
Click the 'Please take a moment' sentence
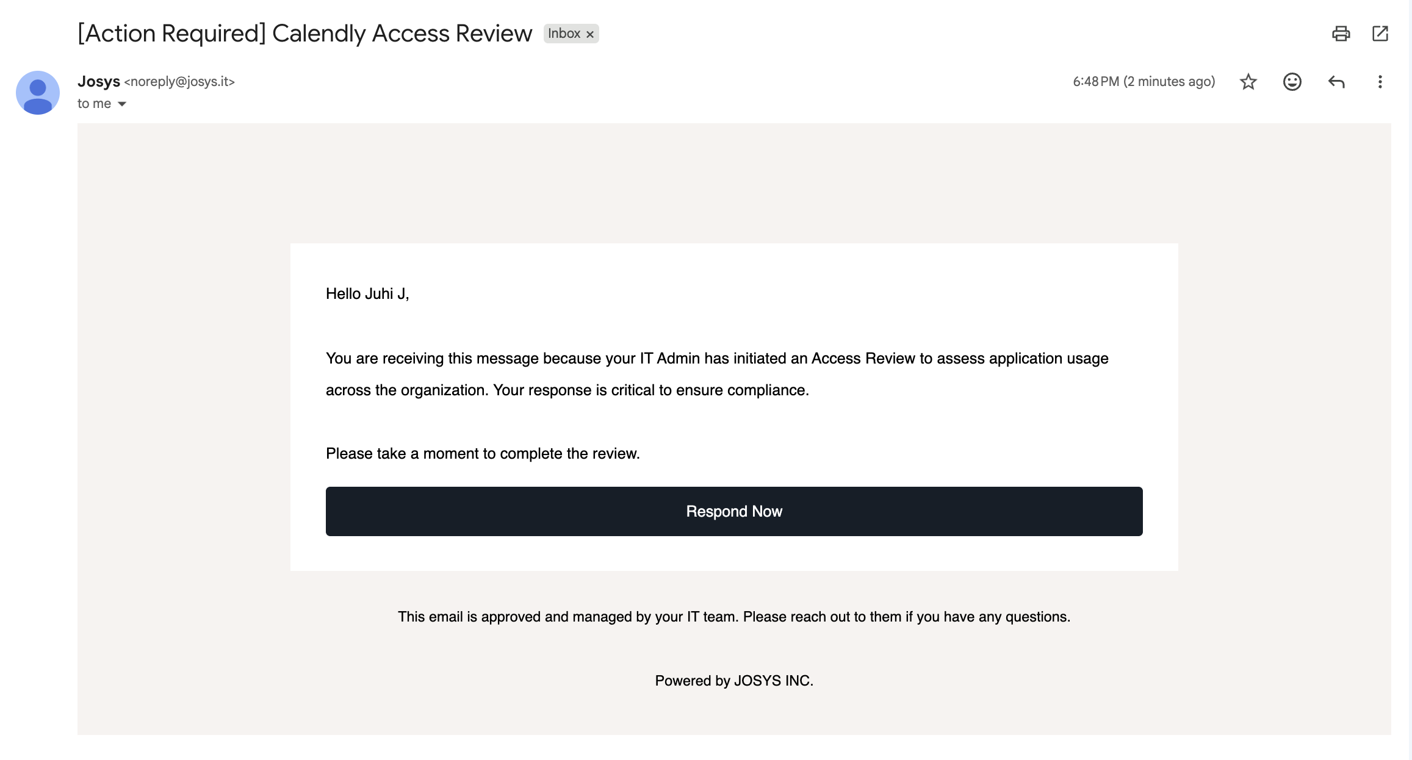[483, 453]
